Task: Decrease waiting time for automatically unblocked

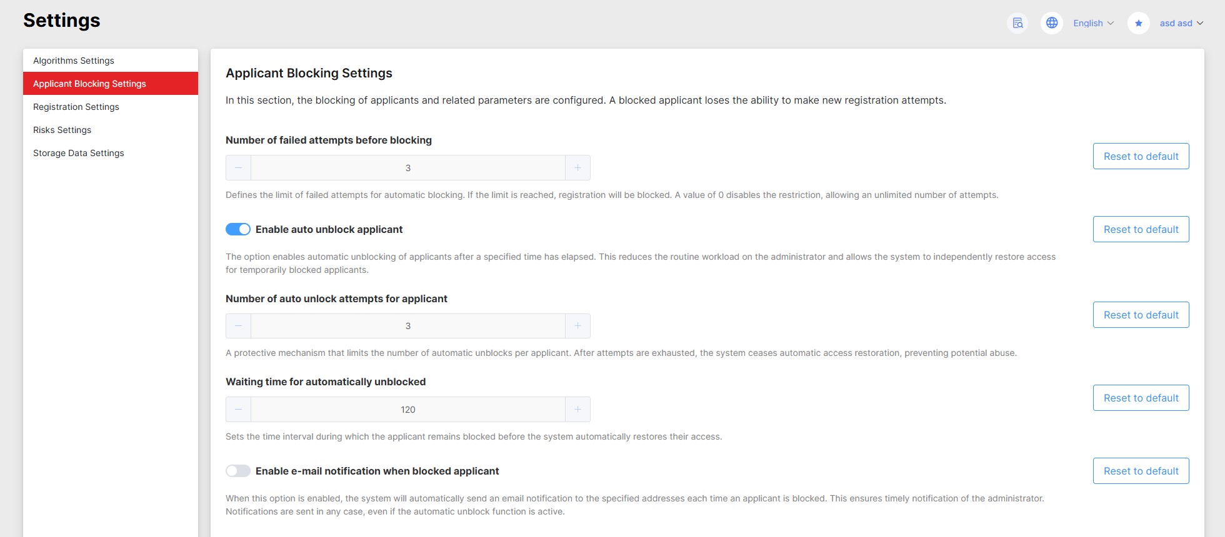Action: click(238, 410)
